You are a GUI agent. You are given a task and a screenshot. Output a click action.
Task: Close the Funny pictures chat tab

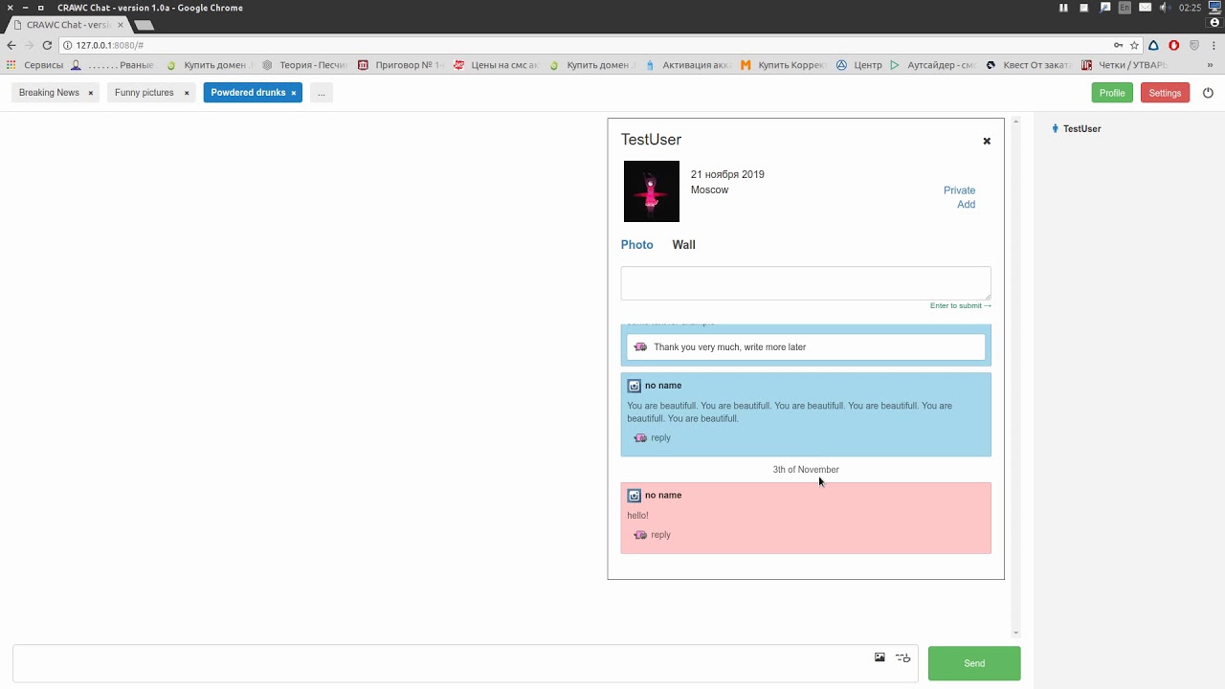point(187,93)
